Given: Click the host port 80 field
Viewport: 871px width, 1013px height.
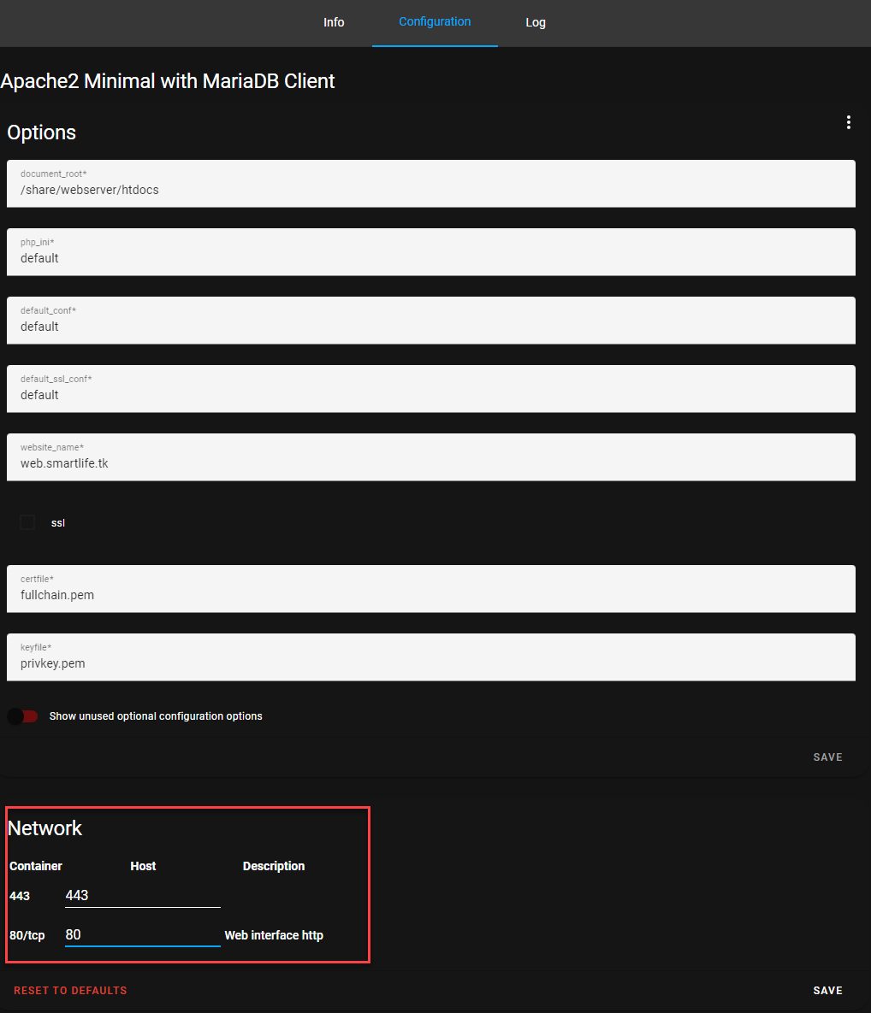Looking at the screenshot, I should click(142, 934).
